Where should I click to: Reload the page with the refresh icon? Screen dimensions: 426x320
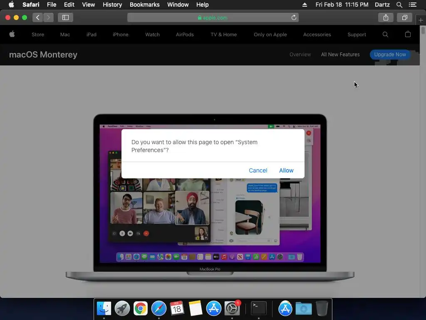tap(294, 17)
